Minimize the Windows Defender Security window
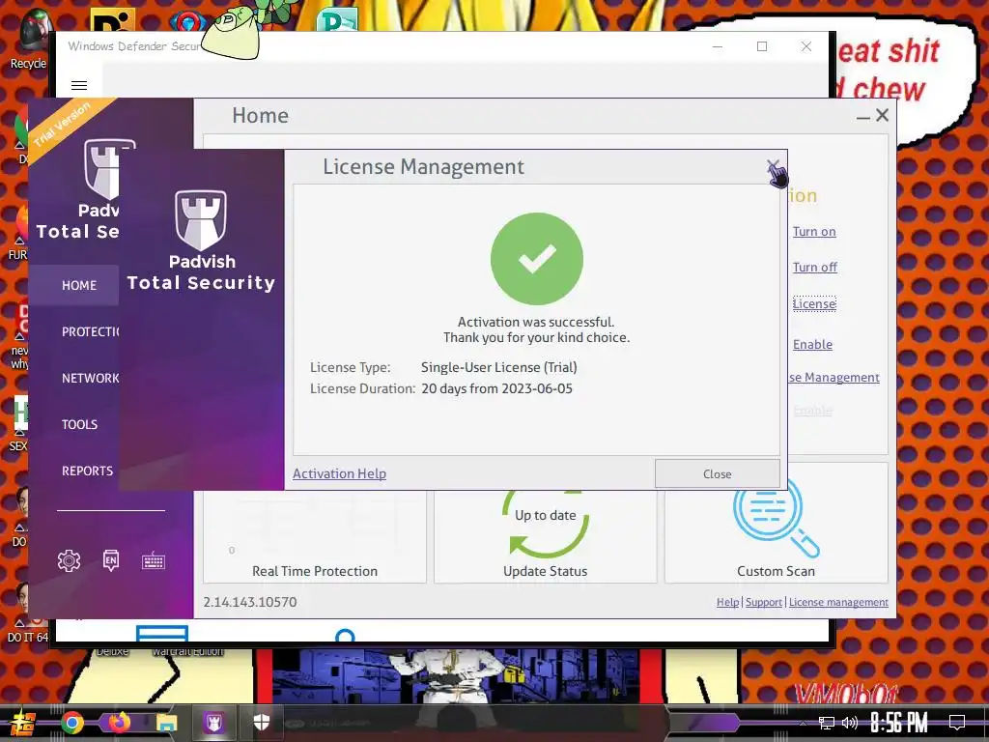Image resolution: width=989 pixels, height=742 pixels. [718, 46]
